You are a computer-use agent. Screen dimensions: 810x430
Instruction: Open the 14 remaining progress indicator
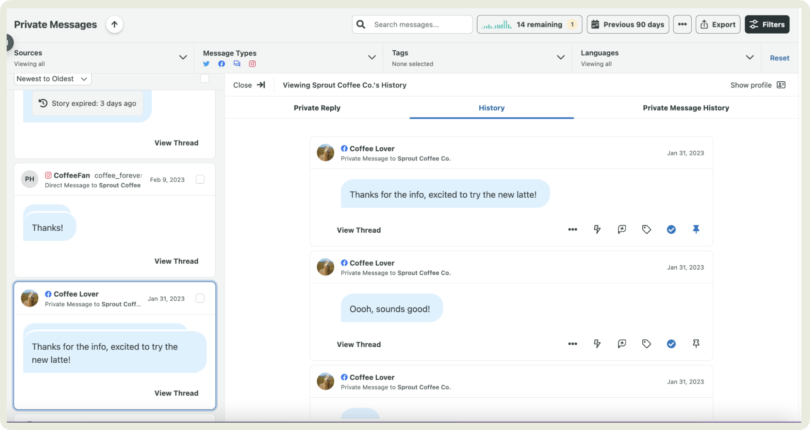(x=529, y=25)
